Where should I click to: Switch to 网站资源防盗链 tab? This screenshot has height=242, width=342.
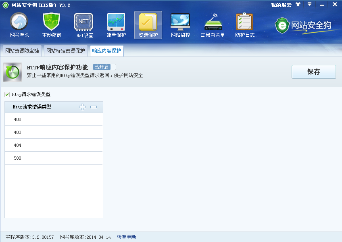pos(22,51)
